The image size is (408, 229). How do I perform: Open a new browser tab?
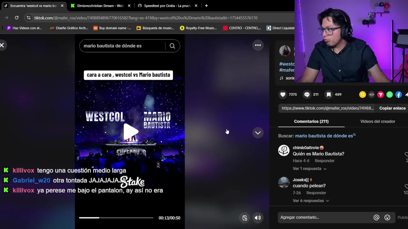206,6
